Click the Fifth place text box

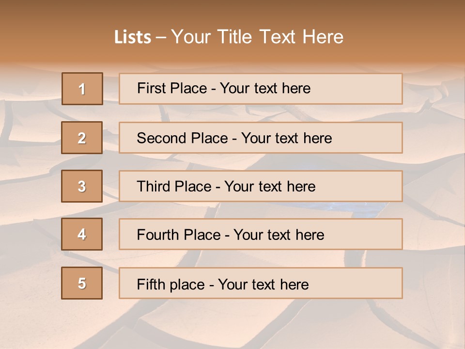[261, 283]
